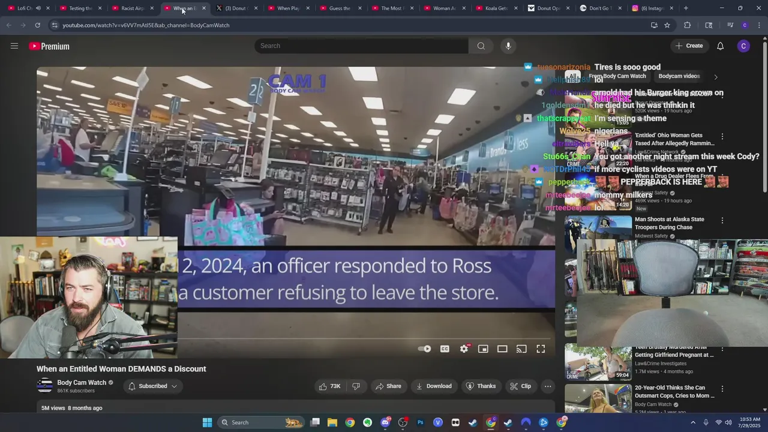View site information in address bar
Image resolution: width=768 pixels, height=432 pixels.
(54, 25)
